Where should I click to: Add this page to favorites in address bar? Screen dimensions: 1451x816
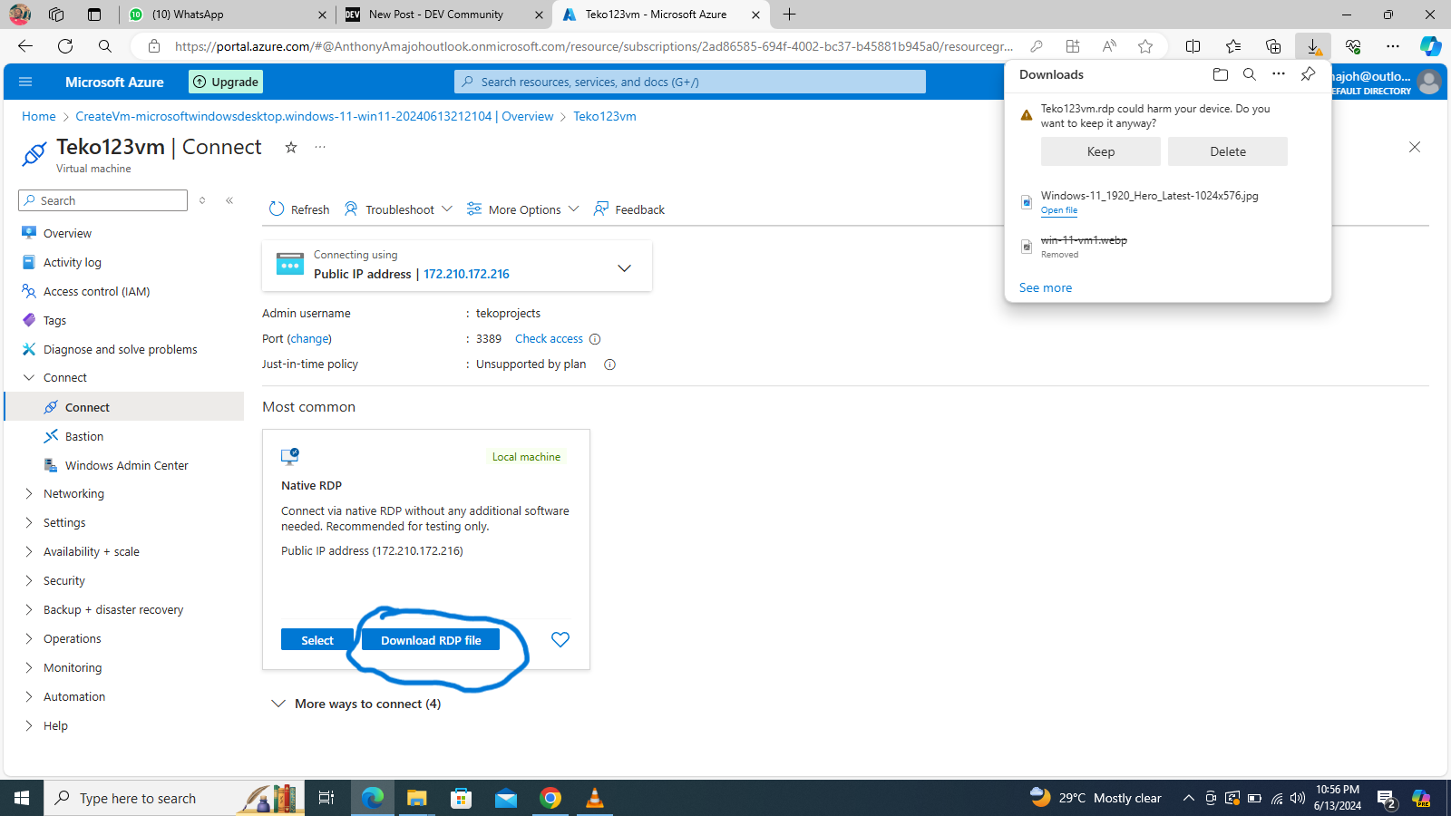click(x=1145, y=46)
